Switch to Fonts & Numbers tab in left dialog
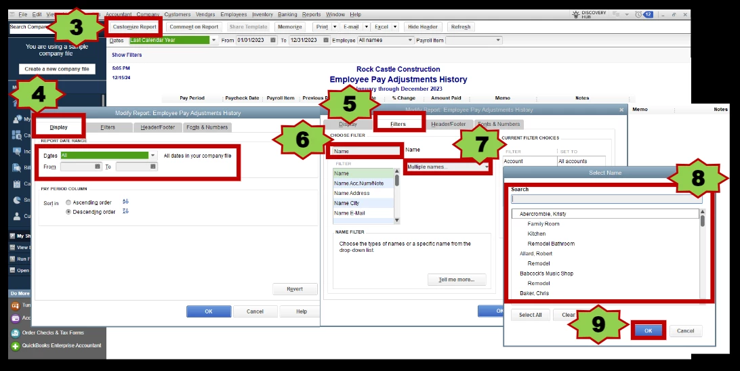This screenshot has width=740, height=371. (207, 127)
